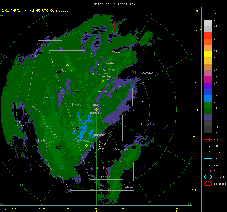Viewport: 227px width, 212px height.
Task: Click the asterisk marker above Limestone
Action: click(48, 95)
